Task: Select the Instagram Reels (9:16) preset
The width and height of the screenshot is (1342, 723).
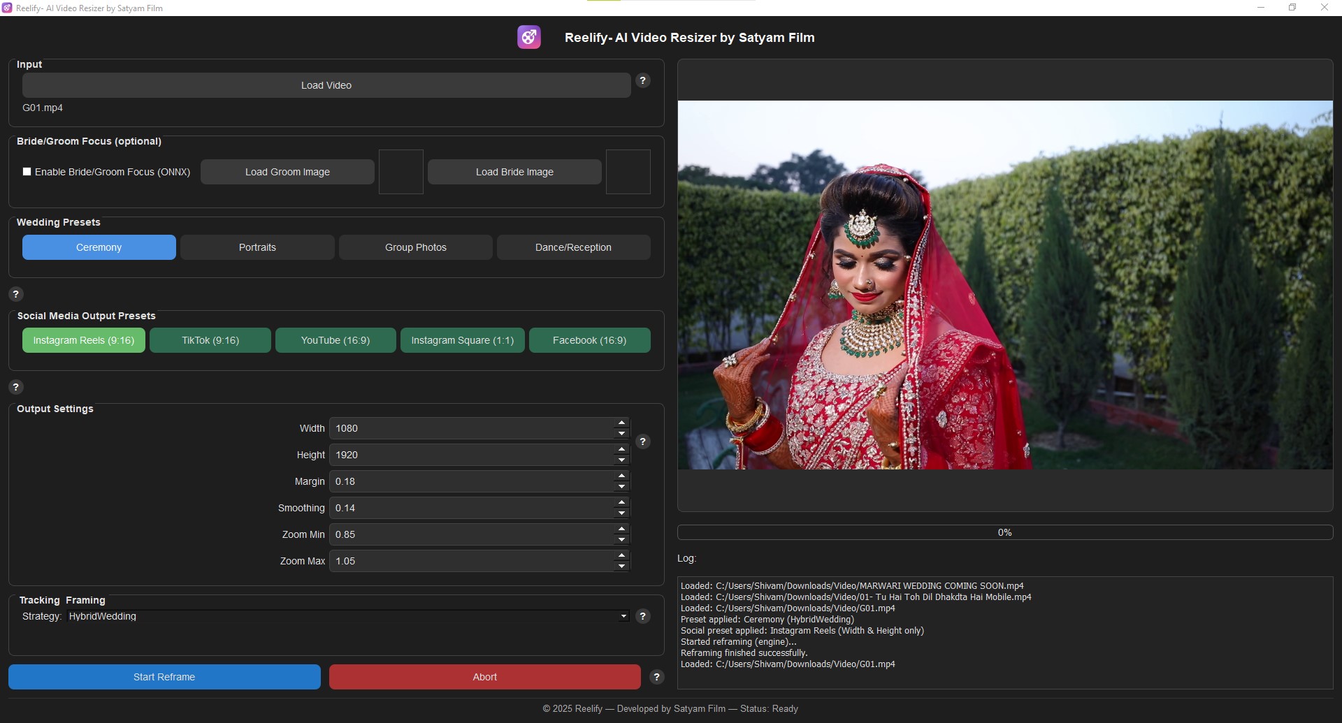Action: (84, 340)
